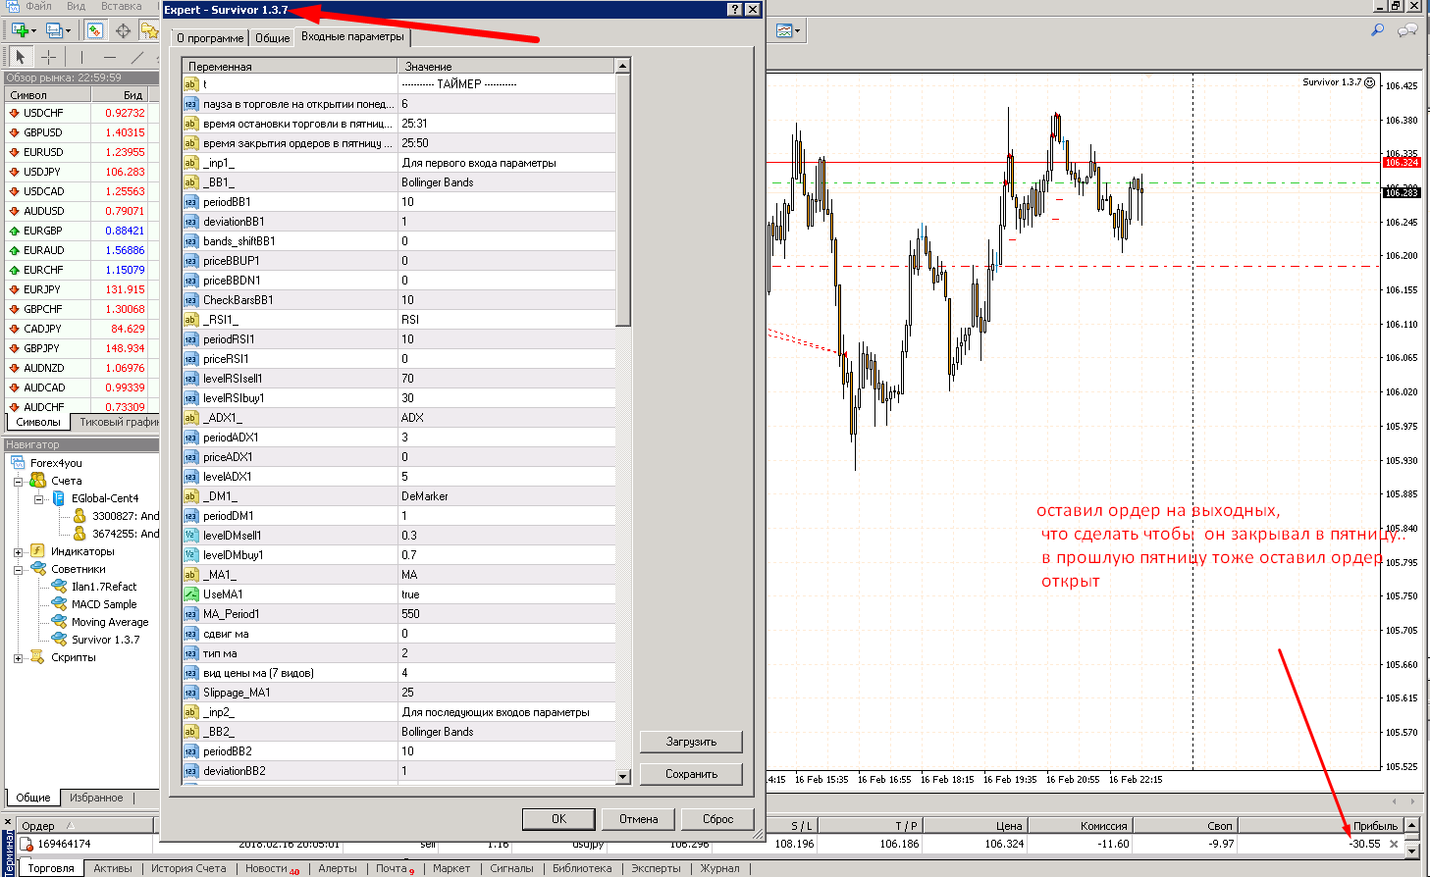Click the parameter list scroll-down arrow
This screenshot has height=877, width=1430.
click(x=622, y=777)
